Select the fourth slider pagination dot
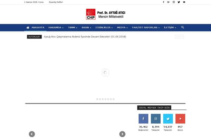The image size is (211, 140). pos(105,99)
